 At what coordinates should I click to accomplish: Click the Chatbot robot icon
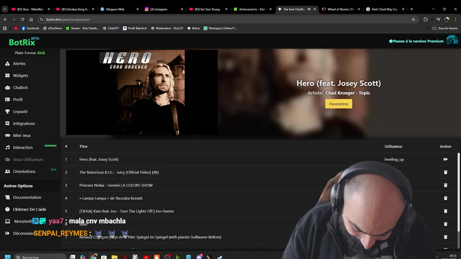tap(7, 87)
